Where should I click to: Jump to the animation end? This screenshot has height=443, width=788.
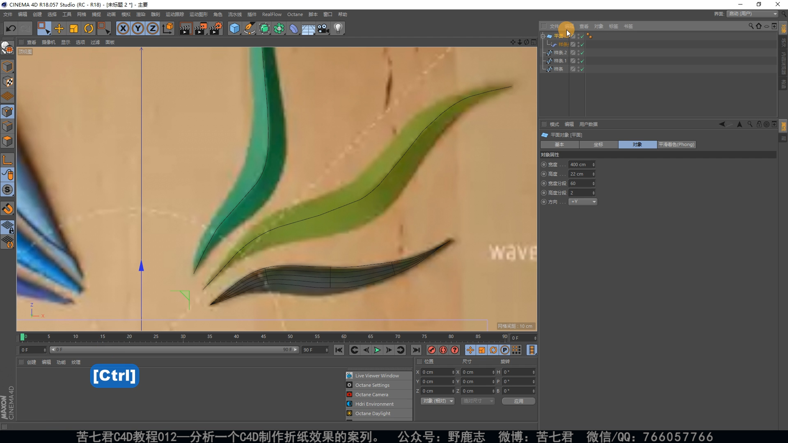tap(416, 350)
